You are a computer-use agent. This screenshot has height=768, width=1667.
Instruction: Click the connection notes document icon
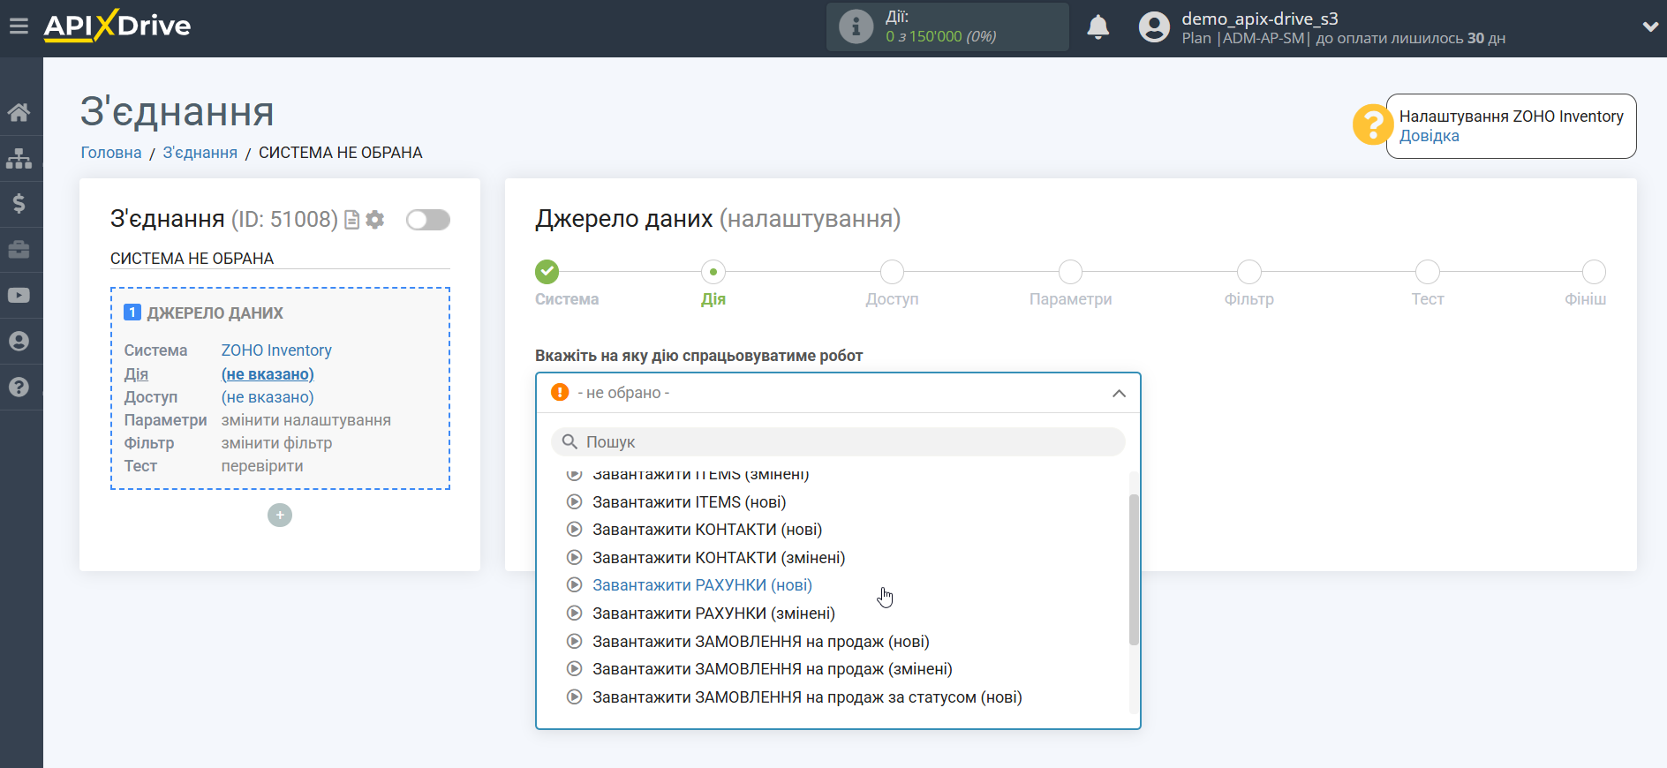pyautogui.click(x=351, y=220)
